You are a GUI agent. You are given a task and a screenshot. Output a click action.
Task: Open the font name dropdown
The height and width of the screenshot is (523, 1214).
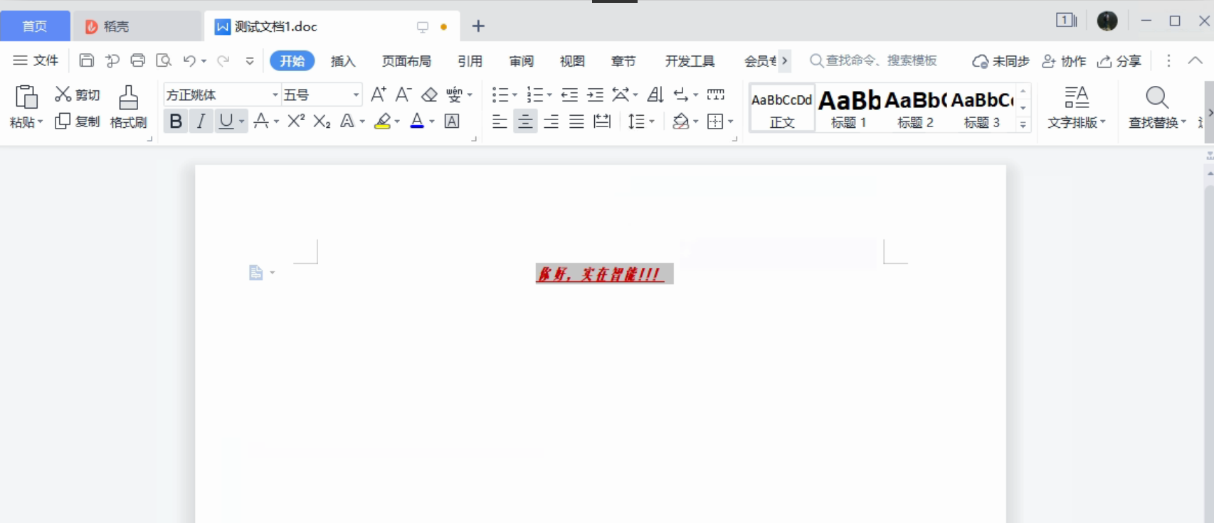(275, 95)
